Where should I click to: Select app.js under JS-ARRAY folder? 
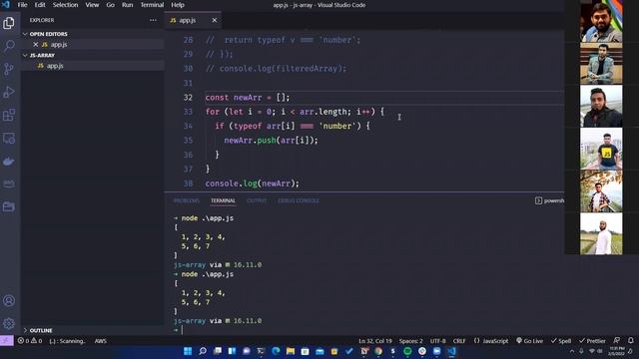[x=93, y=66]
